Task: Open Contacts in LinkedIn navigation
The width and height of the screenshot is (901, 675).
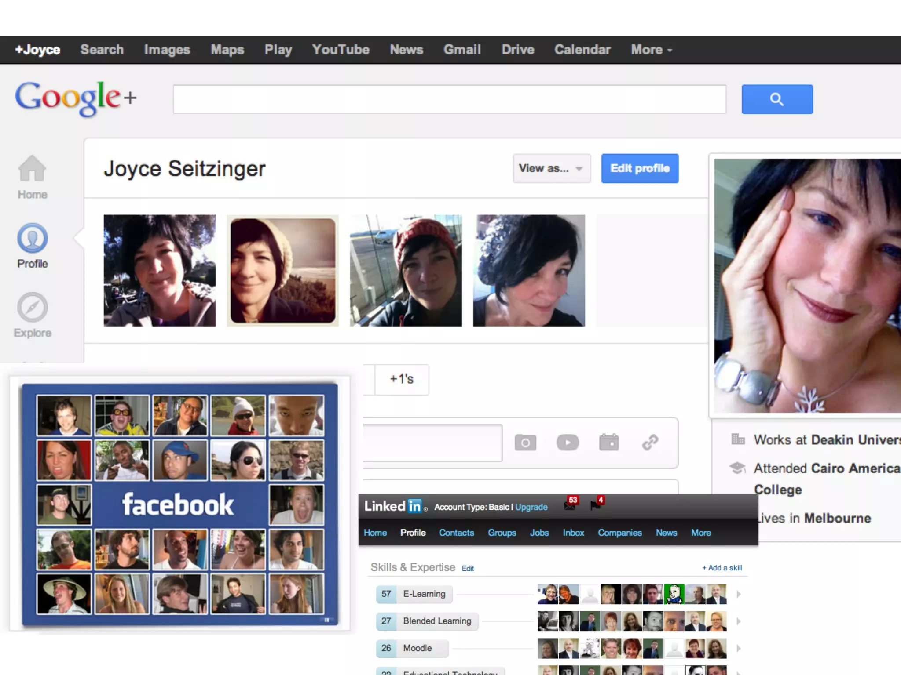Action: click(456, 533)
